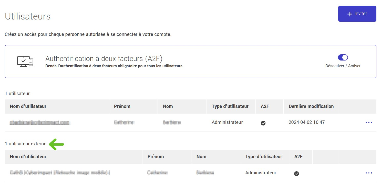Click Type d'utilisateur header in the external table
This screenshot has width=381, height=191.
pyautogui.click(x=264, y=157)
